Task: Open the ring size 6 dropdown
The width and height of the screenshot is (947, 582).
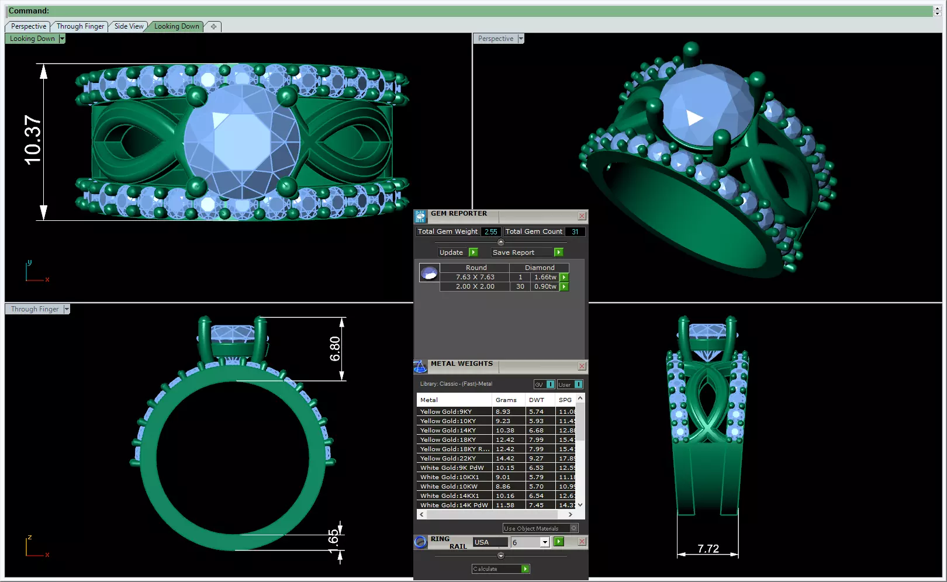Action: 545,542
